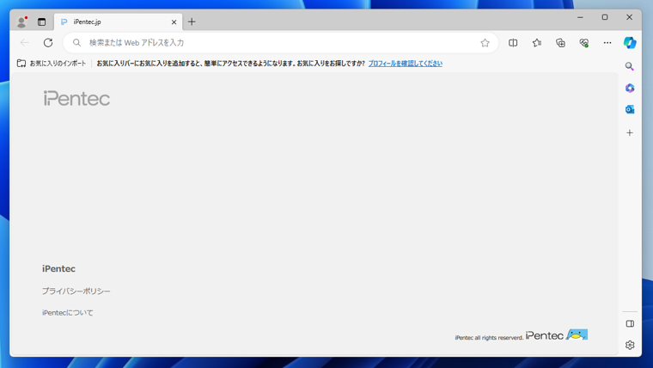Open the iPentecについて link
The height and width of the screenshot is (368, 653).
[68, 313]
